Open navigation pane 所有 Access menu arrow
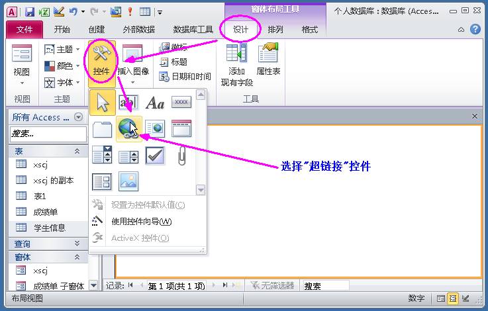This screenshot has width=488, height=311. [x=78, y=117]
